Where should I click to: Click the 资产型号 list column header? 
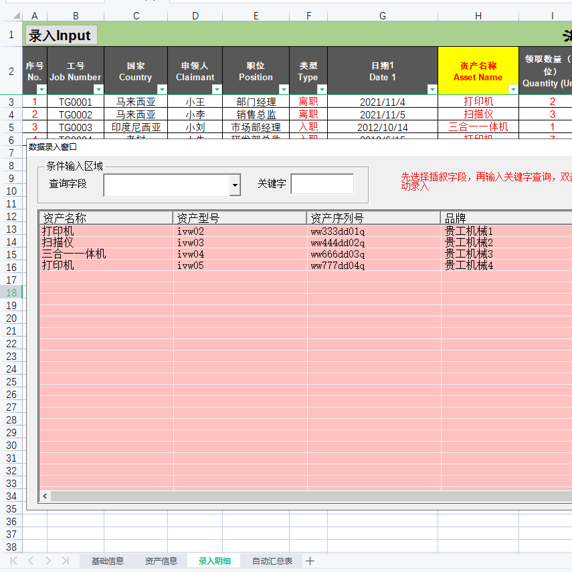point(240,218)
